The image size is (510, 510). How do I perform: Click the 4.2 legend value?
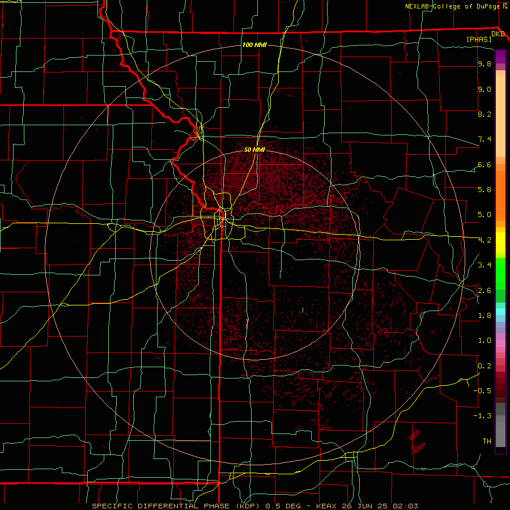484,240
